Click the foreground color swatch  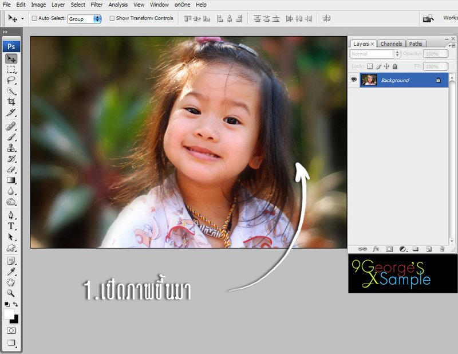click(x=9, y=314)
